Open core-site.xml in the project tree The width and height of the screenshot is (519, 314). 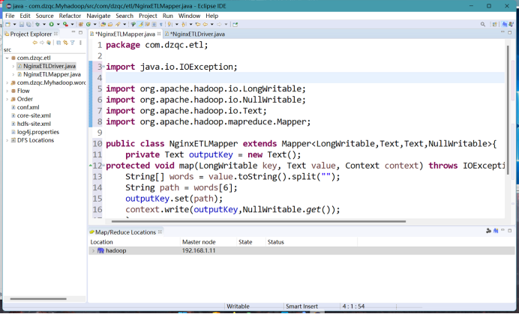coord(34,115)
